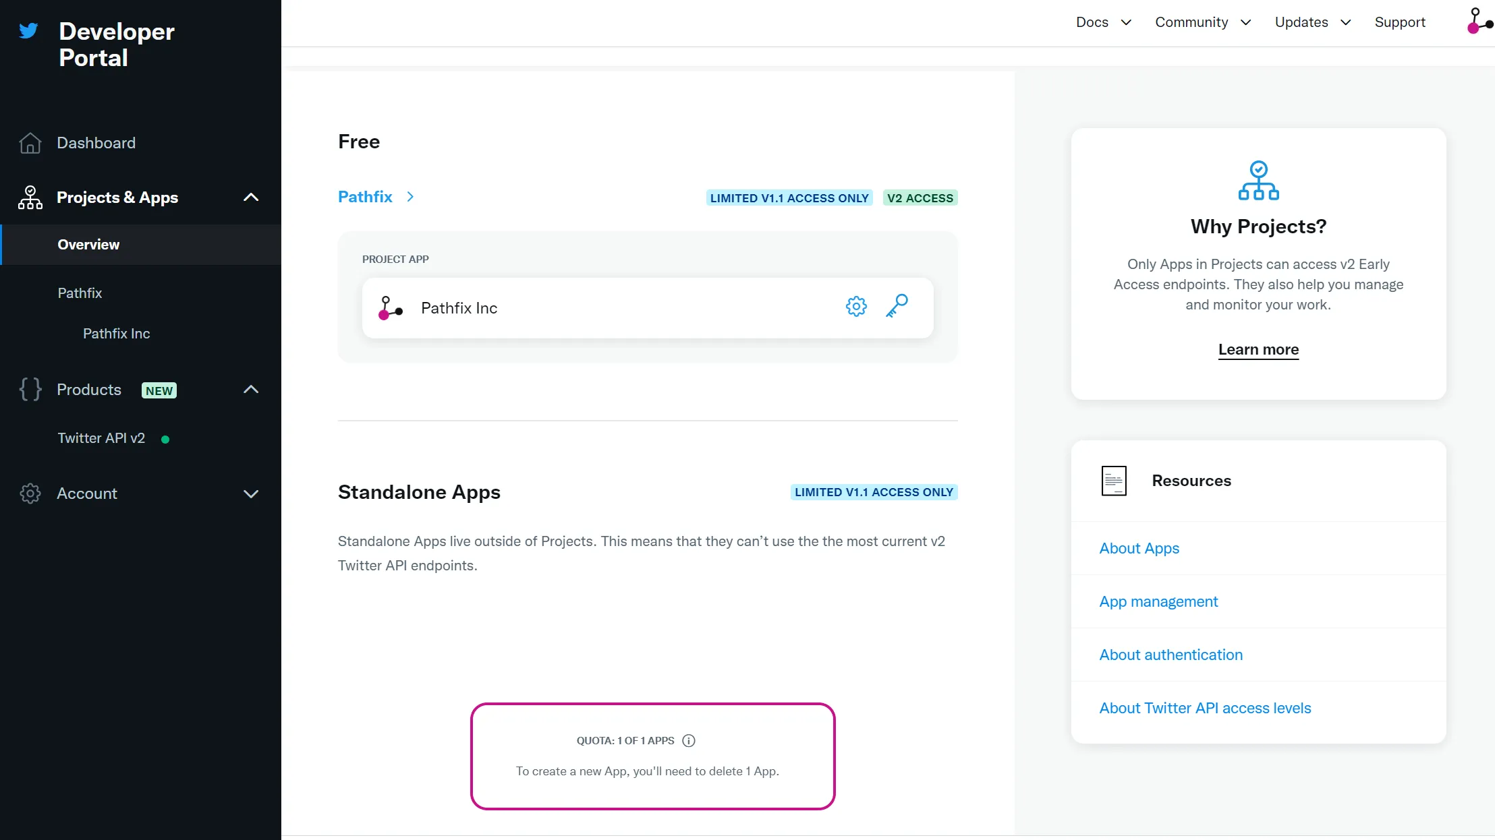Collapse the Projects & Apps section
The width and height of the screenshot is (1495, 840).
(250, 198)
